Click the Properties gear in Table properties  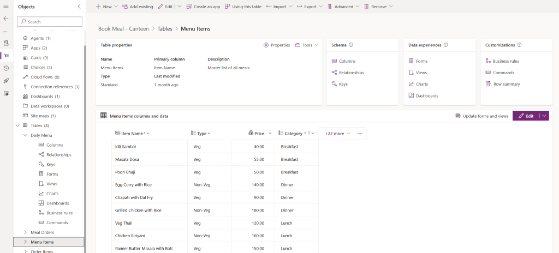tap(277, 45)
